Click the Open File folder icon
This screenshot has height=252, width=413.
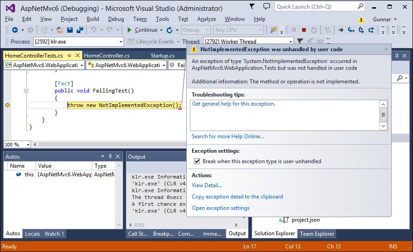(x=60, y=30)
